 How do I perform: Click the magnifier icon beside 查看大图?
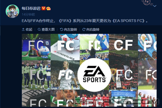39,30
